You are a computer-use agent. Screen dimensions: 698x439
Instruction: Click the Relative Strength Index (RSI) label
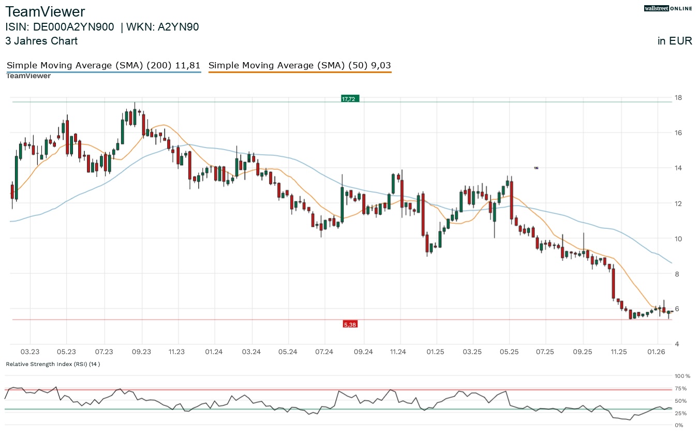[53, 364]
